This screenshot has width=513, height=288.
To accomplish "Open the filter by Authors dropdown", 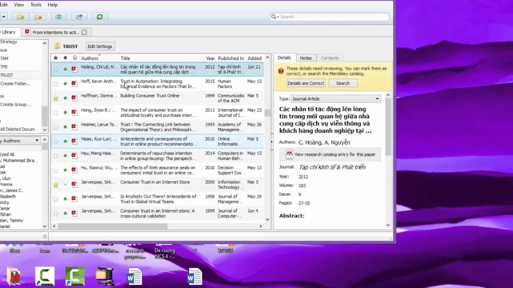I will coord(20,141).
